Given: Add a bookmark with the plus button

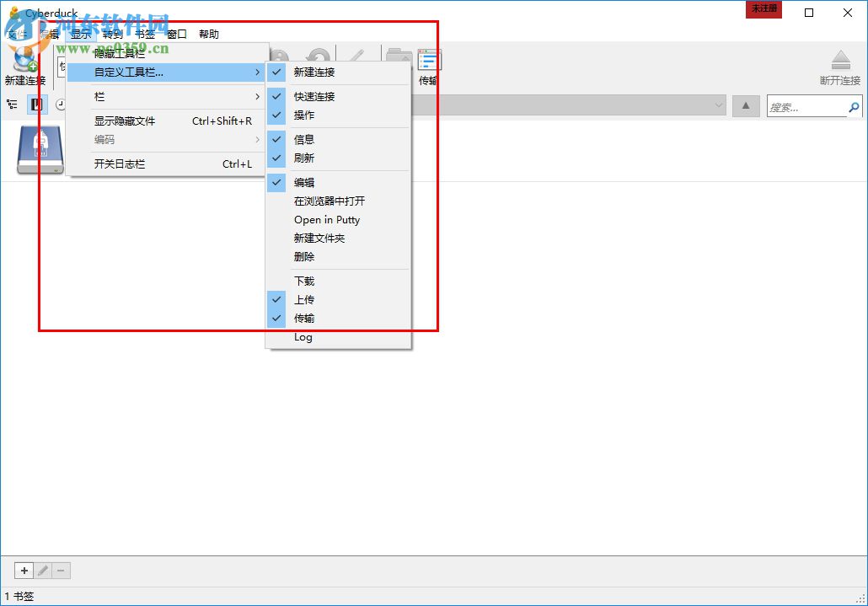Looking at the screenshot, I should coord(24,571).
